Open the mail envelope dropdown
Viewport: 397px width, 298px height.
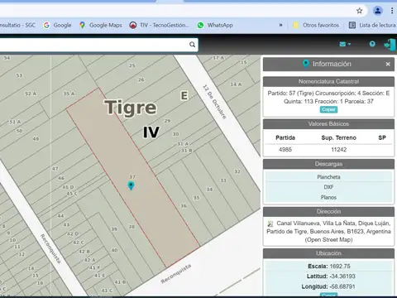[345, 44]
